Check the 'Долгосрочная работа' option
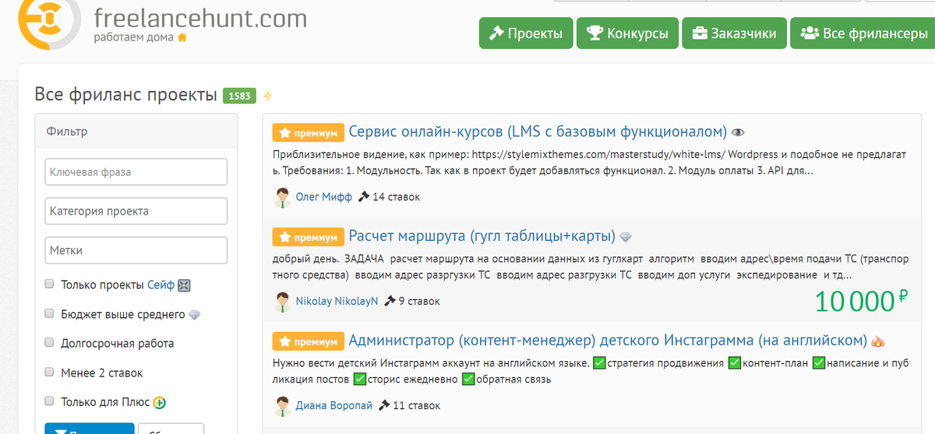This screenshot has height=434, width=935. [50, 343]
